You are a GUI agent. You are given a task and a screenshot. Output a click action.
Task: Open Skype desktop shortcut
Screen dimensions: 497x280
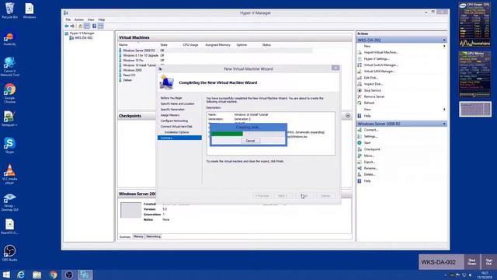point(9,145)
